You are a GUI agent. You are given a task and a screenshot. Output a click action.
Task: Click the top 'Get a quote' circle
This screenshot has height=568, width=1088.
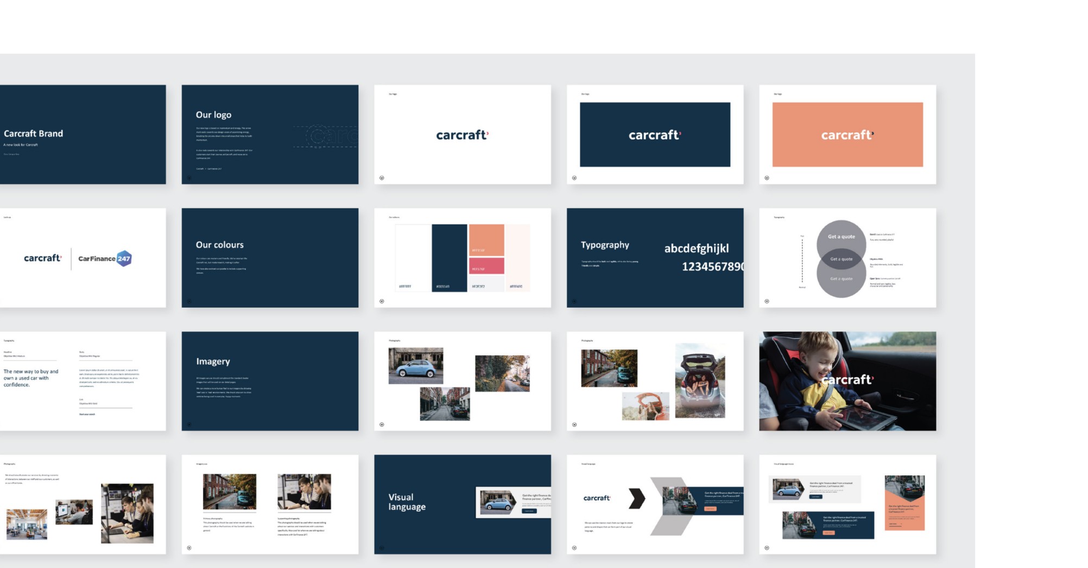[x=841, y=237]
